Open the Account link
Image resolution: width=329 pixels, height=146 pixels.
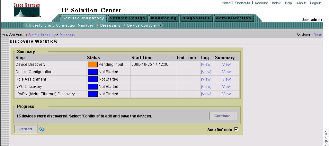coord(261,3)
